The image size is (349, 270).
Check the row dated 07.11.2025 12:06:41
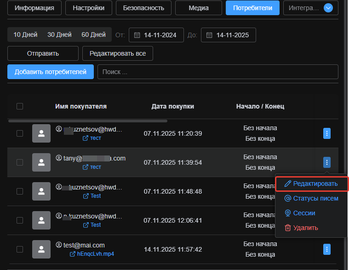click(20, 220)
